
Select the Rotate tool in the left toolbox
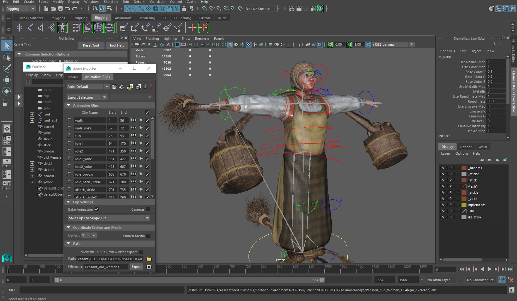click(x=7, y=91)
